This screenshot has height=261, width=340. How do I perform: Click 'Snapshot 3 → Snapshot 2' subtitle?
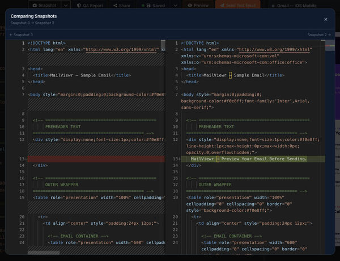pos(32,23)
